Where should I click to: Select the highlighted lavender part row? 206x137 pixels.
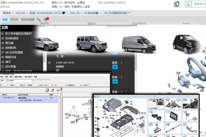(x=29, y=99)
